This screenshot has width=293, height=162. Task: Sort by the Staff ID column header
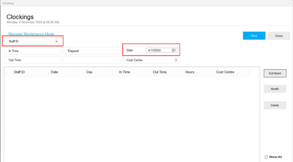tap(22, 72)
